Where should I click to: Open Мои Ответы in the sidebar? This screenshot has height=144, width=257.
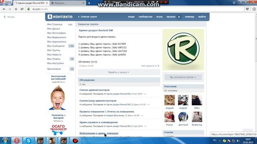[x=53, y=59]
